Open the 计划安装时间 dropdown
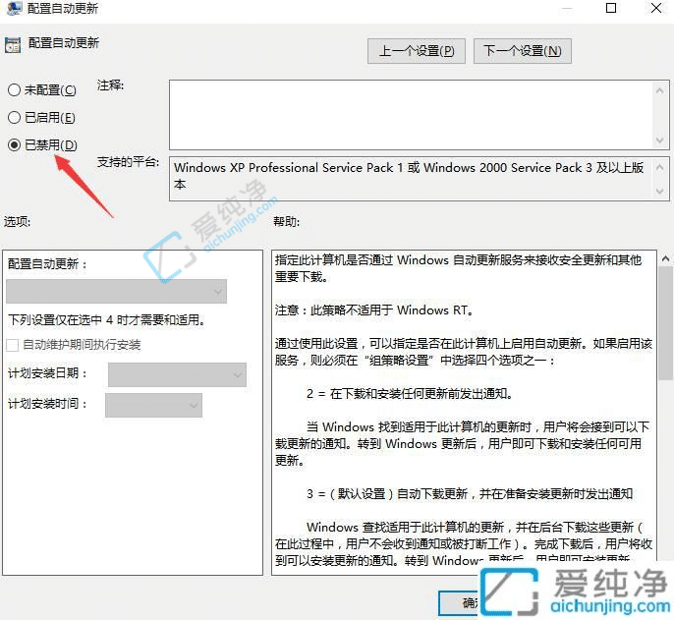Viewport: 674px width, 620px height. (153, 405)
